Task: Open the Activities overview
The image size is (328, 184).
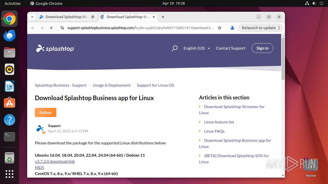Action: click(13, 3)
